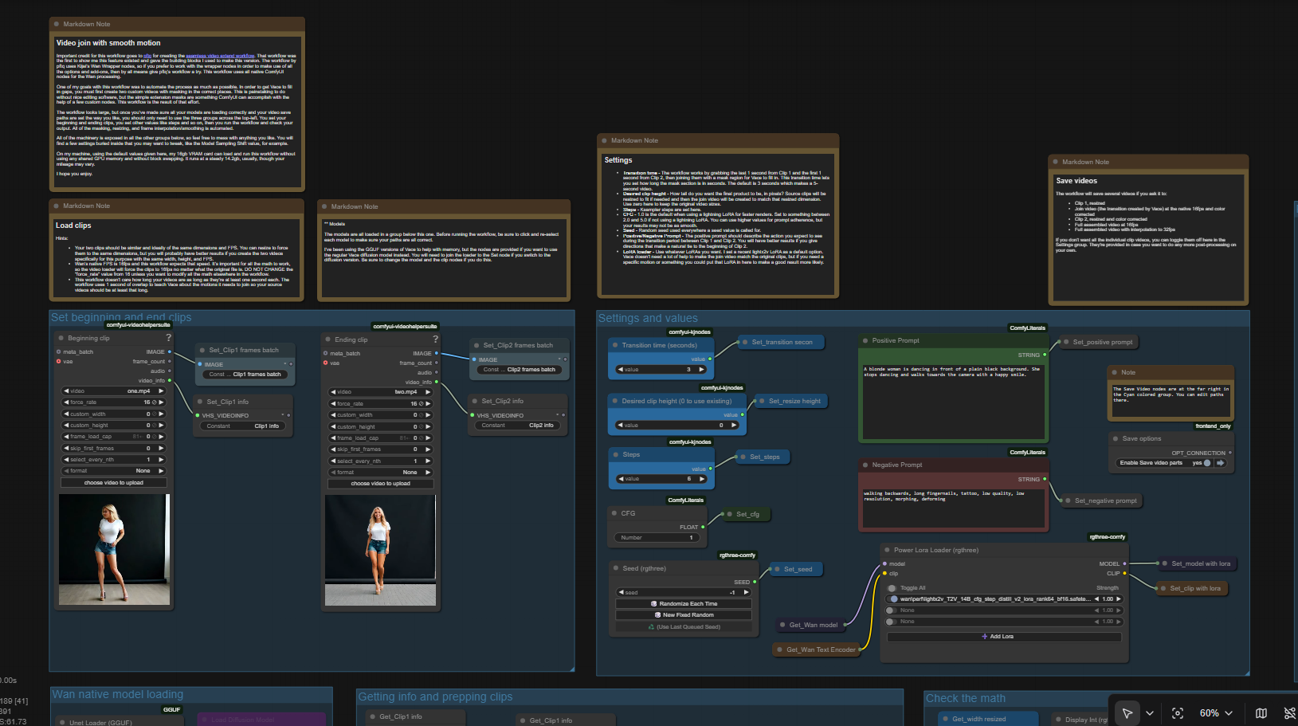
Task: Click the Ending clip video preview thumbnail
Action: pyautogui.click(x=381, y=550)
